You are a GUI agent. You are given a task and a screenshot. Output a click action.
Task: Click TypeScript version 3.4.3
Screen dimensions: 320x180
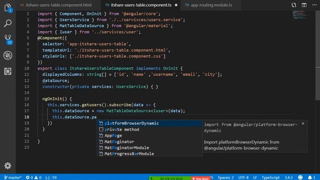click(288, 177)
